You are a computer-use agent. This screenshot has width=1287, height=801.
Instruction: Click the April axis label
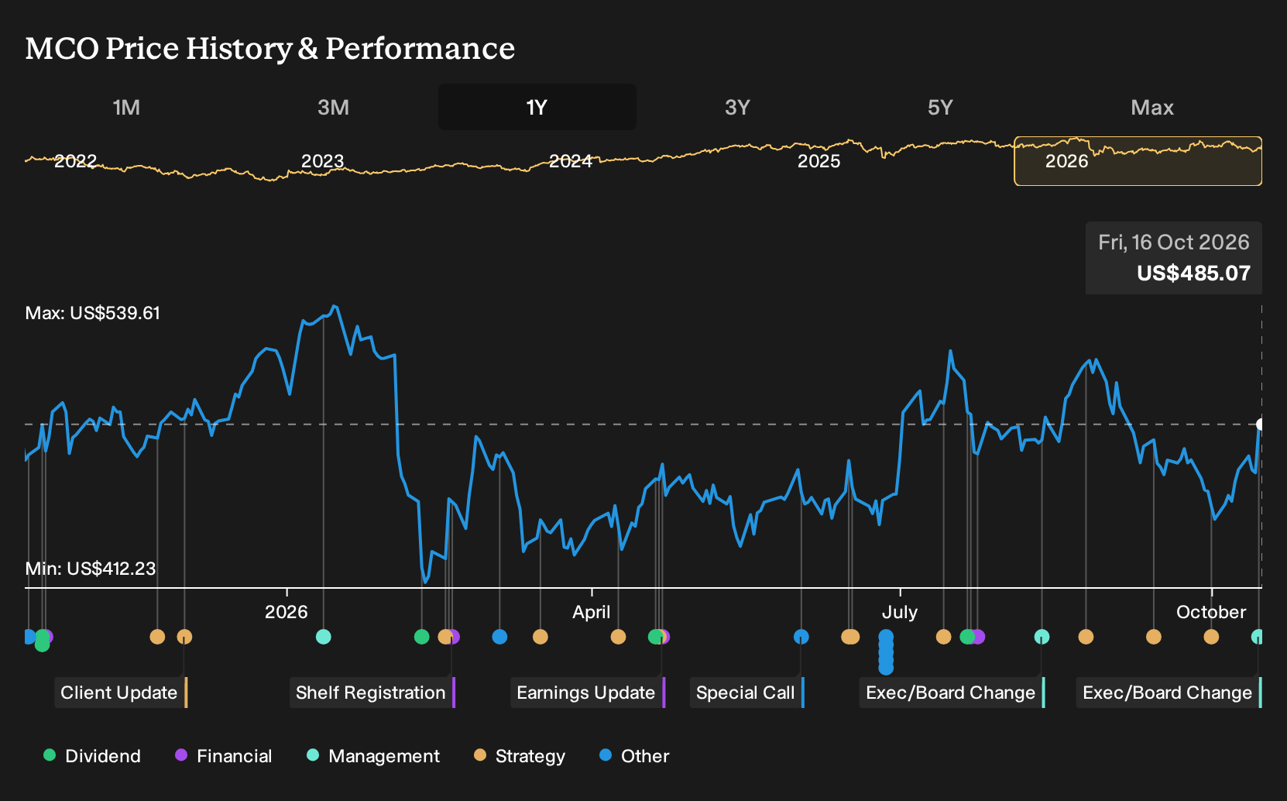click(x=592, y=612)
